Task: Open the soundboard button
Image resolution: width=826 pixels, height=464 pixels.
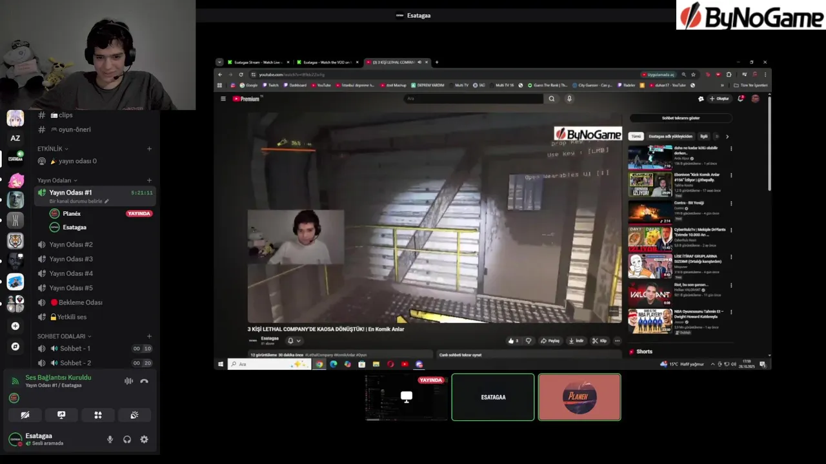Action: point(134,415)
